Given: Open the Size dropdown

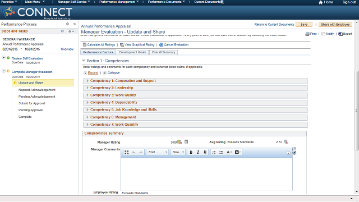Looking at the screenshot, I should point(178,152).
